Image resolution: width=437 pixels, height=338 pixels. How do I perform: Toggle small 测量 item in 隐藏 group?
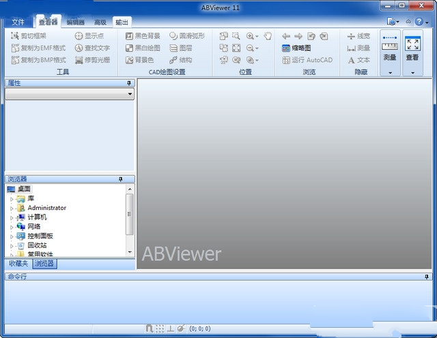358,48
